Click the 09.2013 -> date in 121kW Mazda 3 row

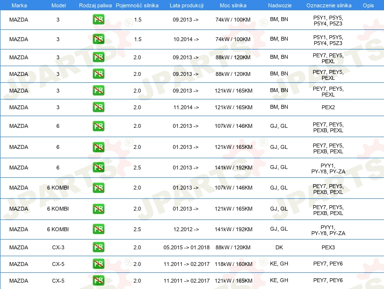pos(186,91)
